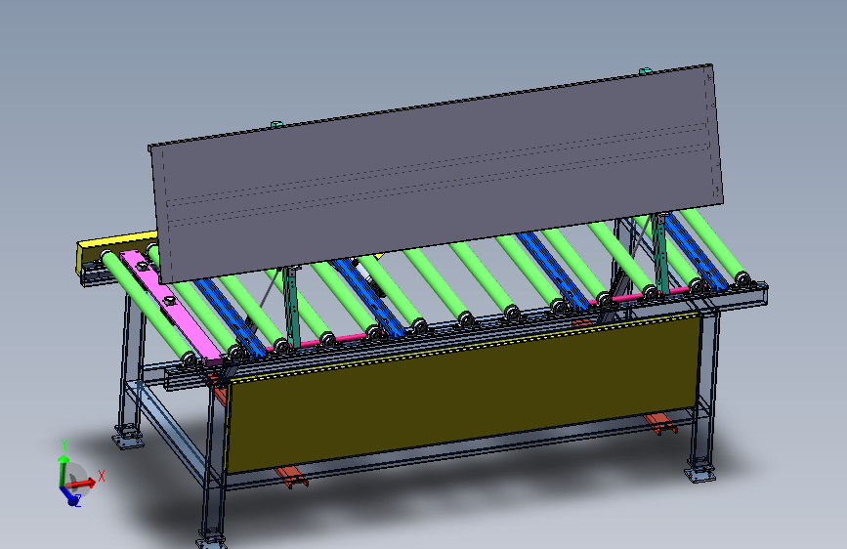Screen dimensions: 847x549
Task: Pick the magenta flat bar with bolts
Action: [x=172, y=309]
